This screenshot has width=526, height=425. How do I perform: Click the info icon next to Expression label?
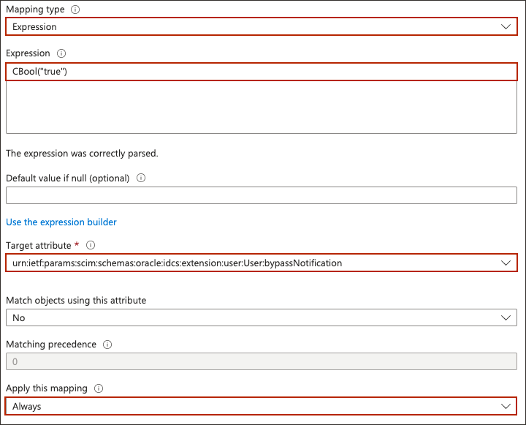61,53
